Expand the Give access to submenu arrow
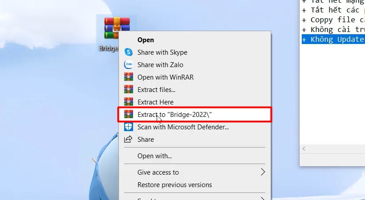The width and height of the screenshot is (365, 200). tap(263, 172)
